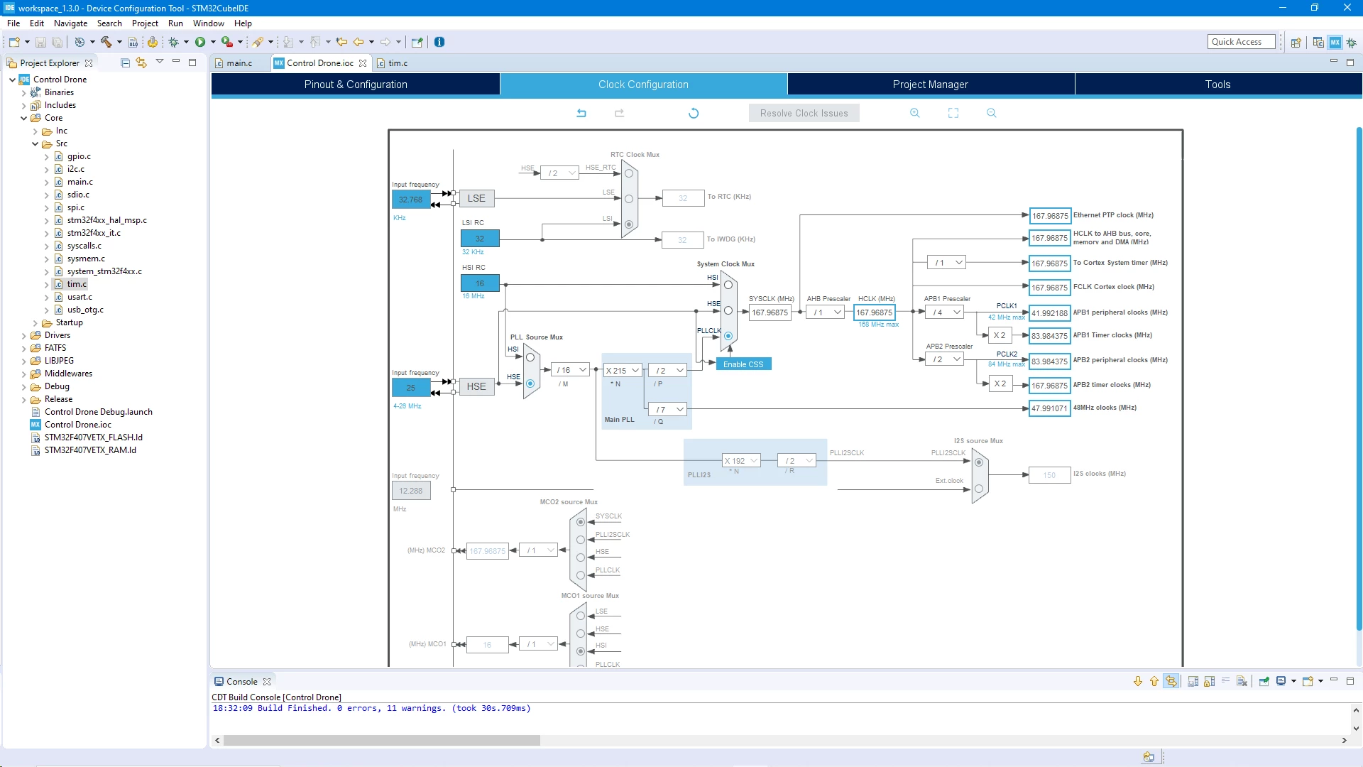Open the Tools tab
1363x767 pixels.
1217,85
